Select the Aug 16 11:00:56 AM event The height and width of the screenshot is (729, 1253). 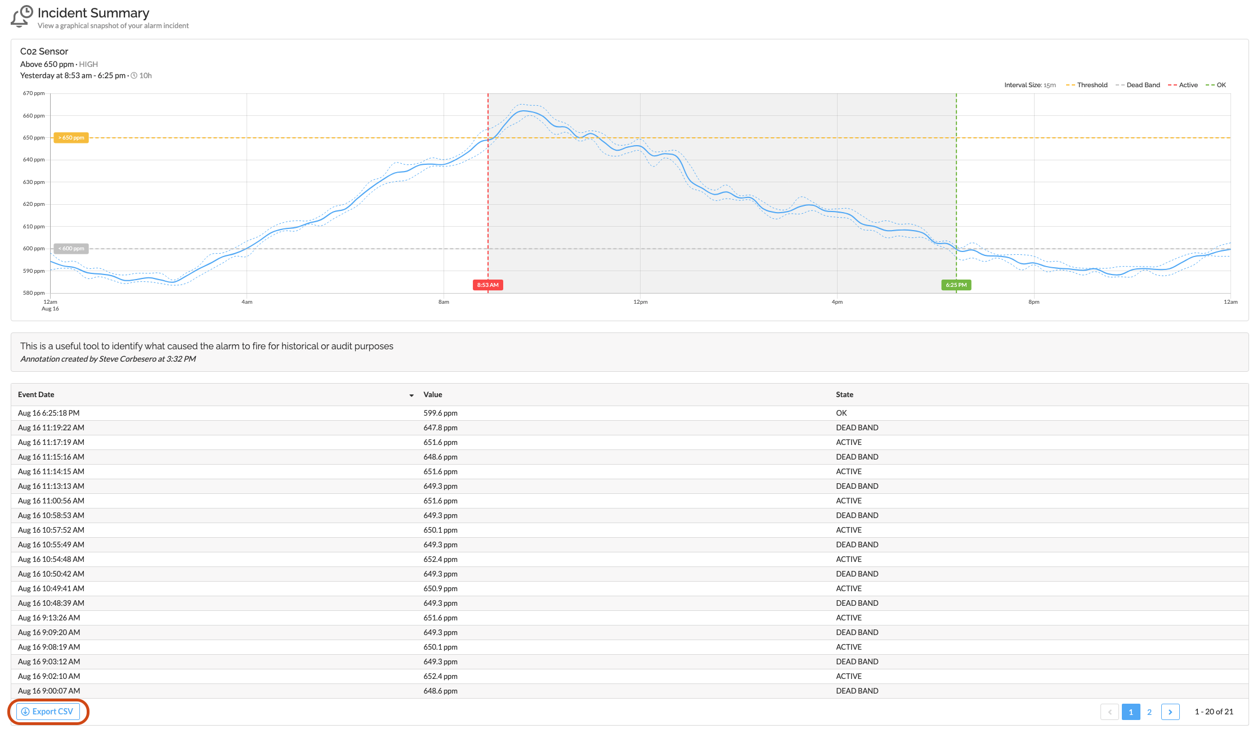[629, 501]
